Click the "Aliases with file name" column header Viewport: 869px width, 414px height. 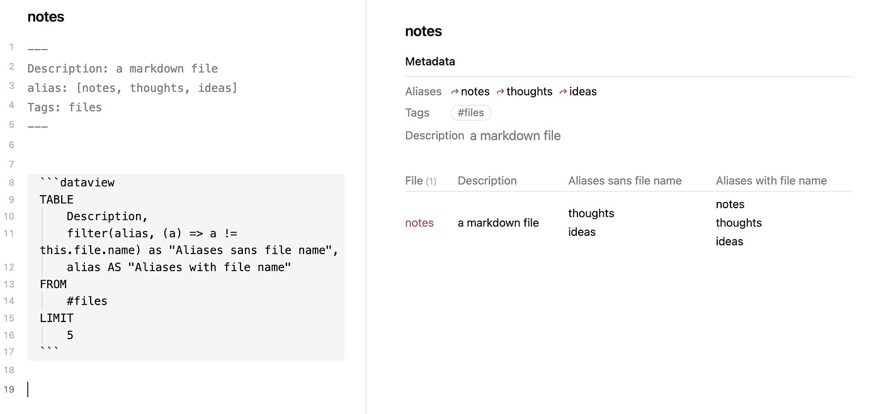pyautogui.click(x=771, y=181)
